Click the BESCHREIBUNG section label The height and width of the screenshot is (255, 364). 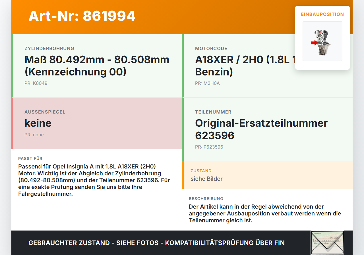click(x=206, y=199)
